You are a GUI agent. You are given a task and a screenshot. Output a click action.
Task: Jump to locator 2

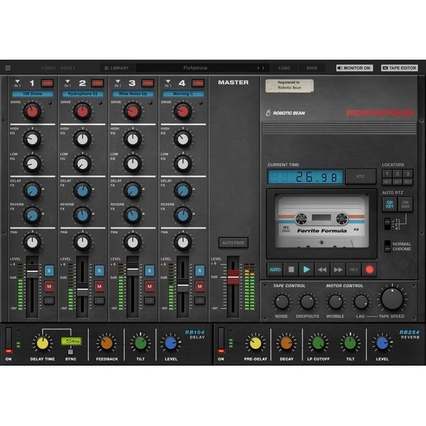(398, 174)
